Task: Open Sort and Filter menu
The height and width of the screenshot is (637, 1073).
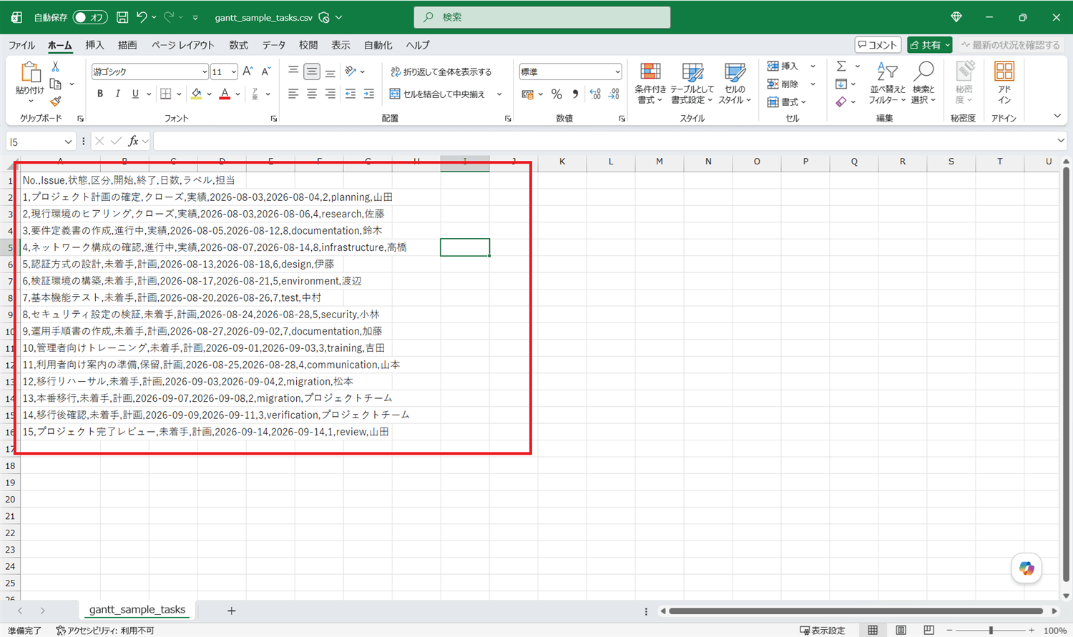Action: (887, 83)
